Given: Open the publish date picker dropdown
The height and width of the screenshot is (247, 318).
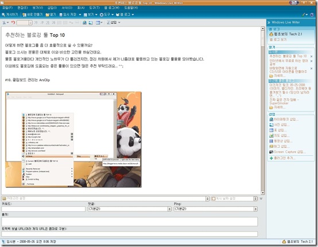Looking at the screenshot, I should tap(255, 199).
